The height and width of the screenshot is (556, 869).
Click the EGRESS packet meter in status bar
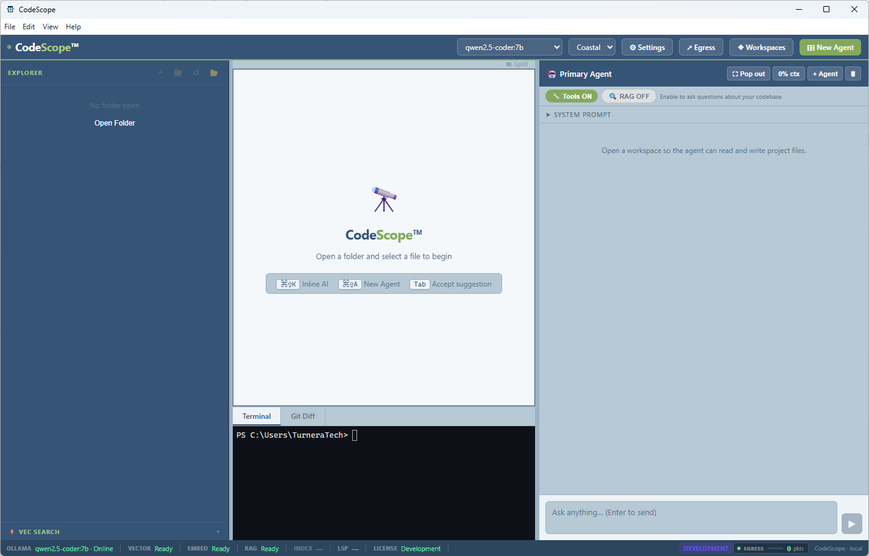point(770,549)
